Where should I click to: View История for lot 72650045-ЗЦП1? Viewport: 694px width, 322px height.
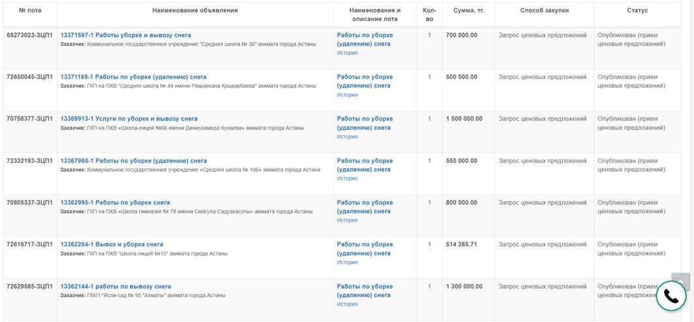347,95
